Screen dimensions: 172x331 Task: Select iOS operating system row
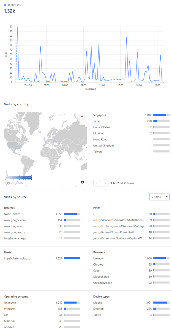point(42,315)
